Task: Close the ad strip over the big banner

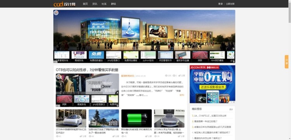Action: (234, 49)
